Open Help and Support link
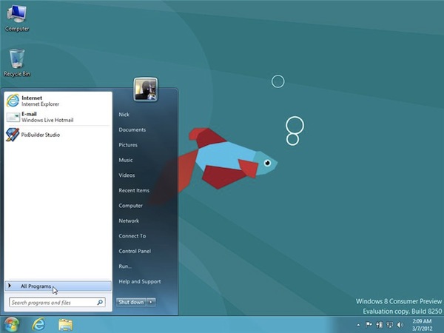The height and width of the screenshot is (333, 444). [138, 281]
